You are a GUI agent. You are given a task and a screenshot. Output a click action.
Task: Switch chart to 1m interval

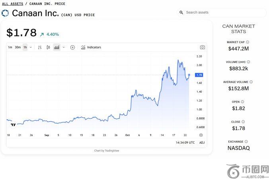[x=10, y=47]
